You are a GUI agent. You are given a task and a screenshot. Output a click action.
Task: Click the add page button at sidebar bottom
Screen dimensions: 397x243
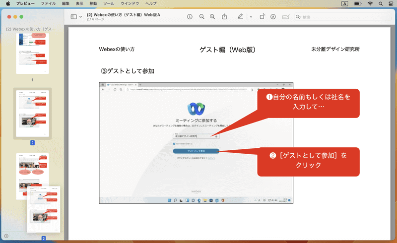6,236
